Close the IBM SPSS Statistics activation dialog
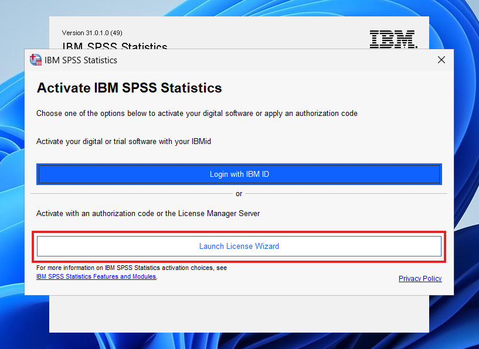479x349 pixels. (x=441, y=60)
